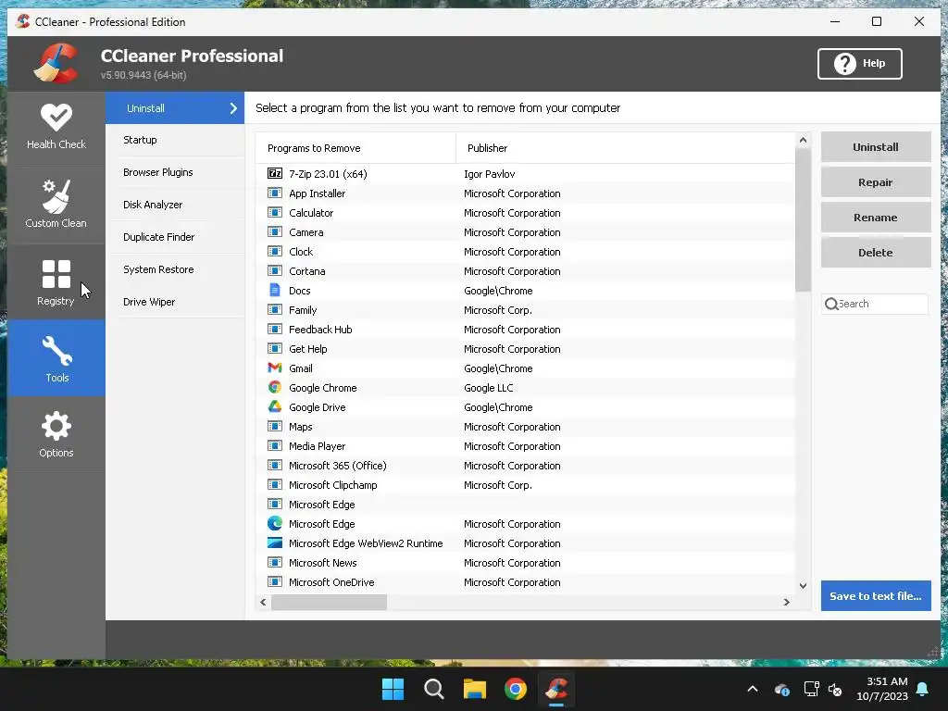This screenshot has height=711, width=948.
Task: Click the Rename button
Action: pos(876,217)
